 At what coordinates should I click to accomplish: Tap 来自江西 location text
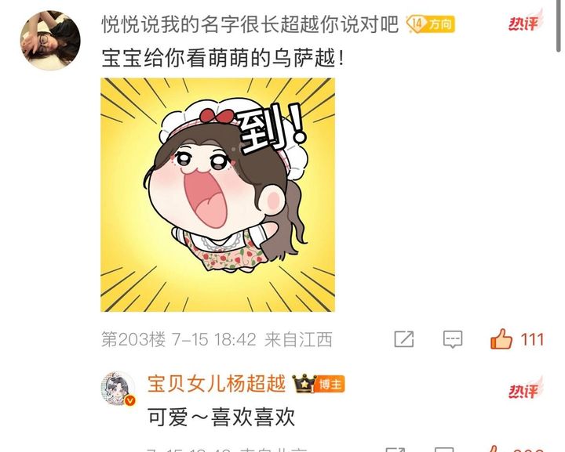coord(298,339)
